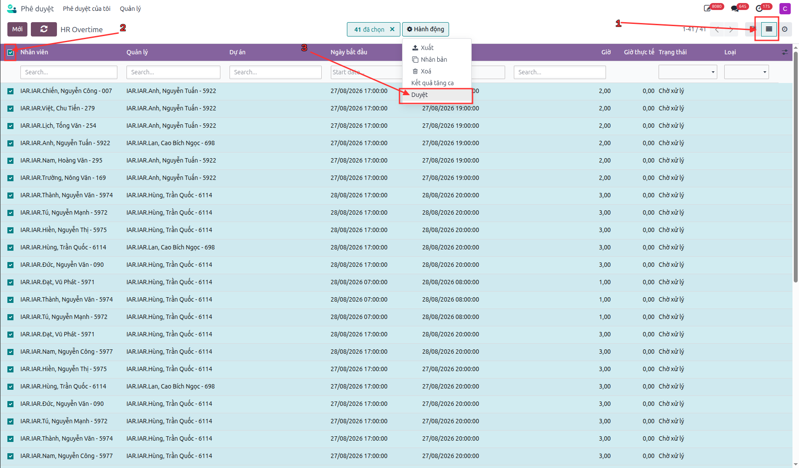The width and height of the screenshot is (799, 468).
Task: Click the Quản lý column search field
Action: click(x=173, y=72)
